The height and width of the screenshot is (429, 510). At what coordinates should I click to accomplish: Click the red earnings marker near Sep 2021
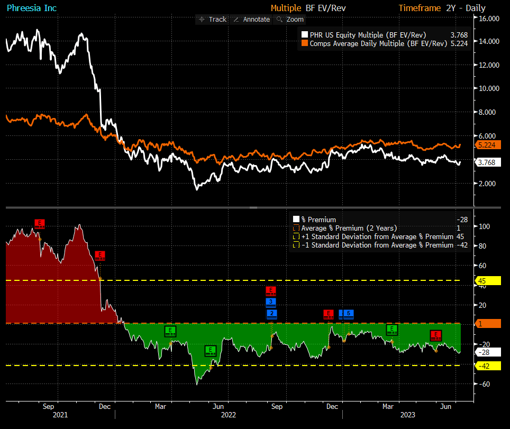(40, 224)
